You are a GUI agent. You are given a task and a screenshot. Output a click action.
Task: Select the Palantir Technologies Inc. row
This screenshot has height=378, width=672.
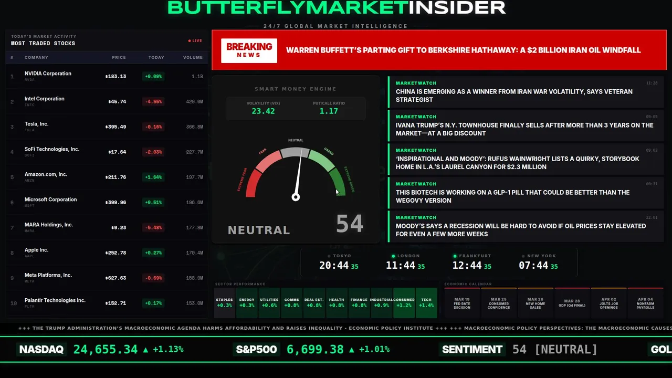107,303
